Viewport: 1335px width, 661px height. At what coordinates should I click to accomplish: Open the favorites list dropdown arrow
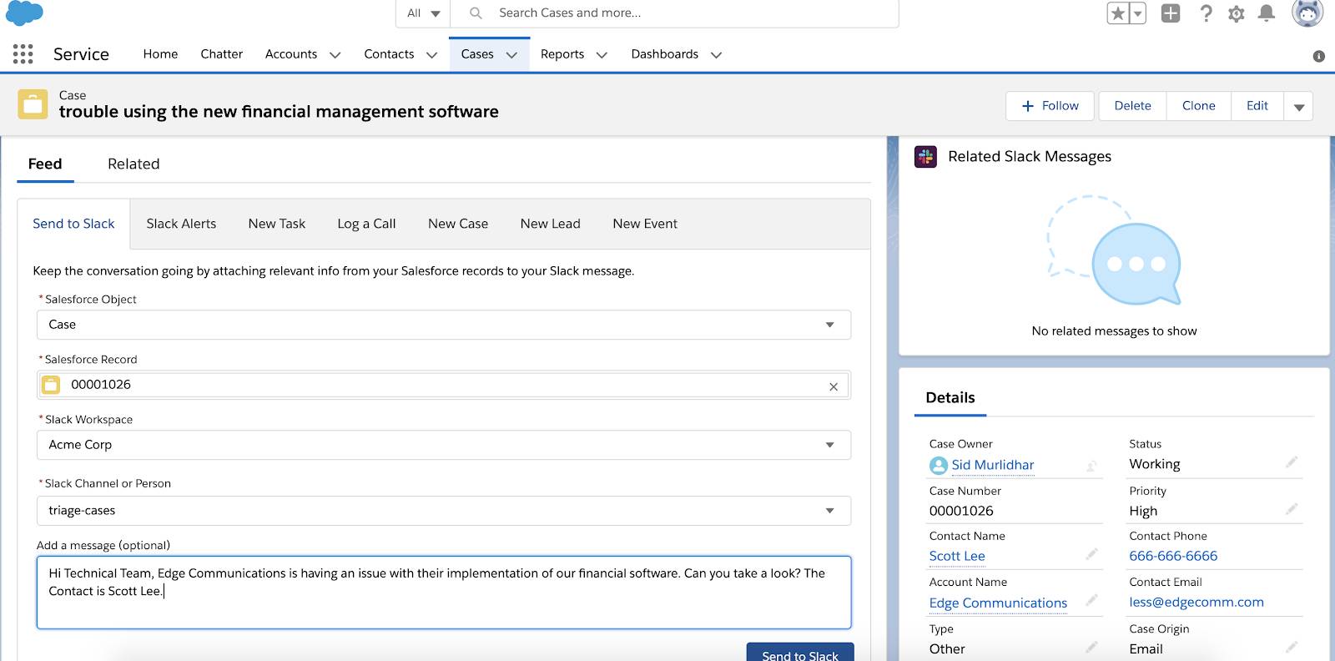[1137, 13]
